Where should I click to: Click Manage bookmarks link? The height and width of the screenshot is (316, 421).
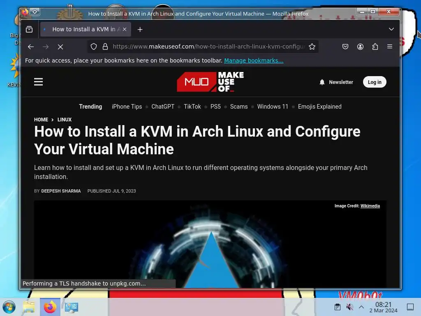coord(254,60)
